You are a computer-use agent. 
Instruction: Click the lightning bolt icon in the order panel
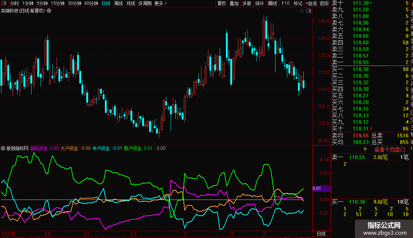point(365,149)
